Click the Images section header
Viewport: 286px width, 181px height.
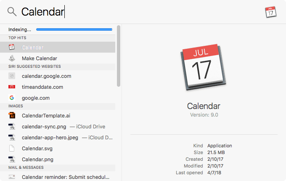click(58, 106)
